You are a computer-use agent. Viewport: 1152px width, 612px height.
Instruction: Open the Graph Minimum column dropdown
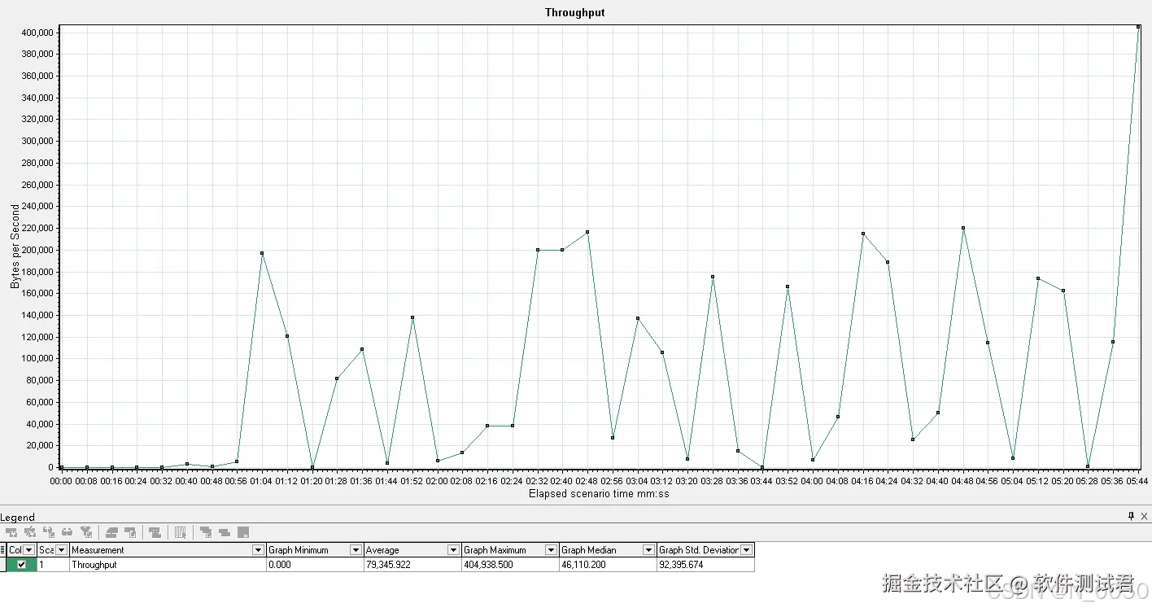point(356,550)
